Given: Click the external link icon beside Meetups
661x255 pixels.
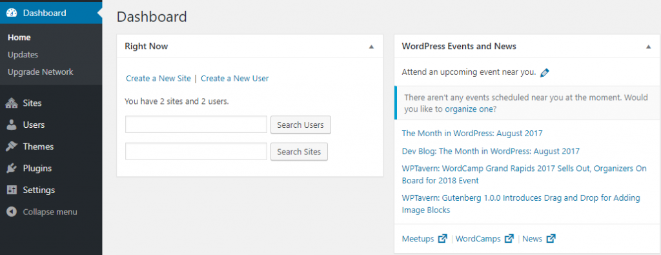Looking at the screenshot, I should coord(442,239).
